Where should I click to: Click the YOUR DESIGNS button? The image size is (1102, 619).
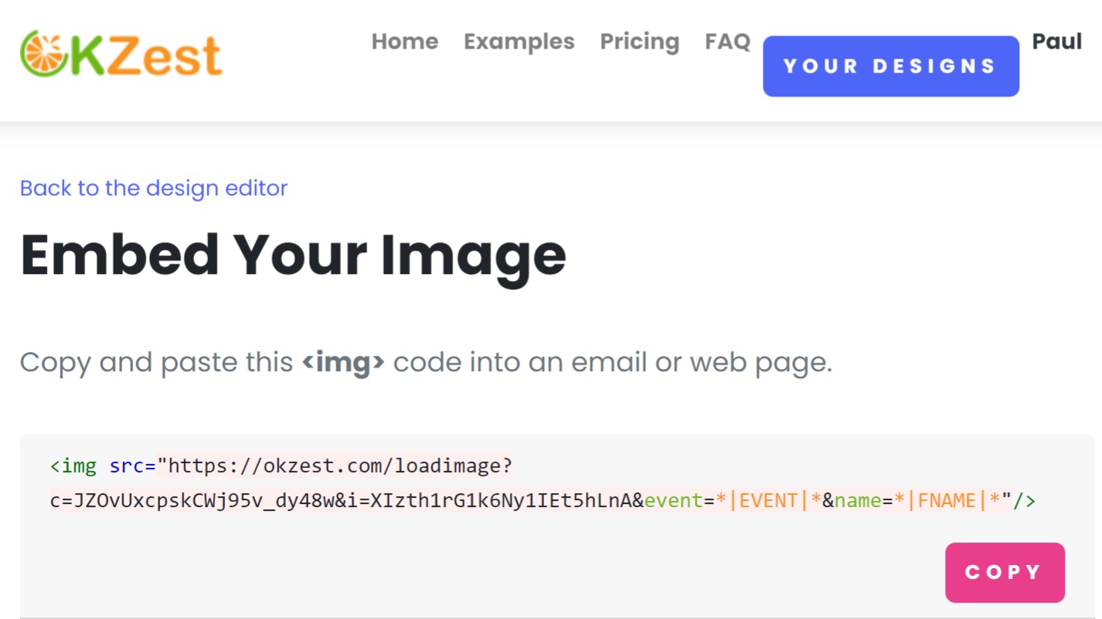pos(891,66)
